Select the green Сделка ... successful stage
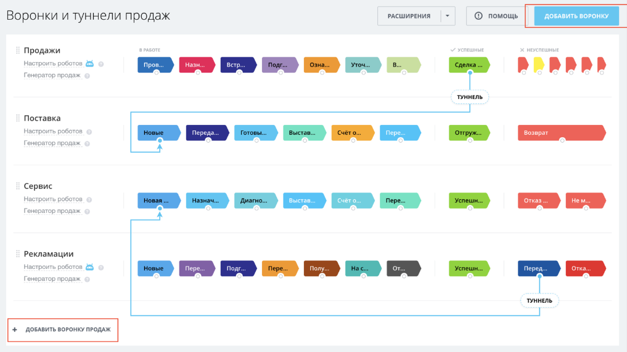 pyautogui.click(x=469, y=65)
